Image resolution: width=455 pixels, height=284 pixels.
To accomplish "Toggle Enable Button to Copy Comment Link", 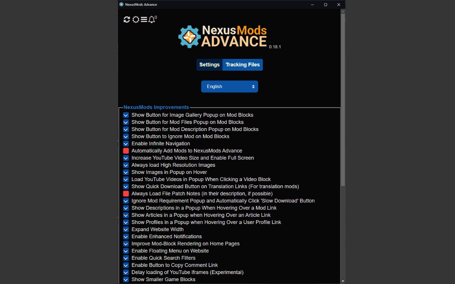I will (126, 265).
